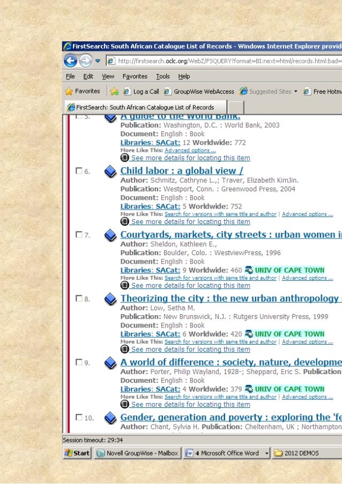
Task: Open the Help menu
Action: (184, 76)
